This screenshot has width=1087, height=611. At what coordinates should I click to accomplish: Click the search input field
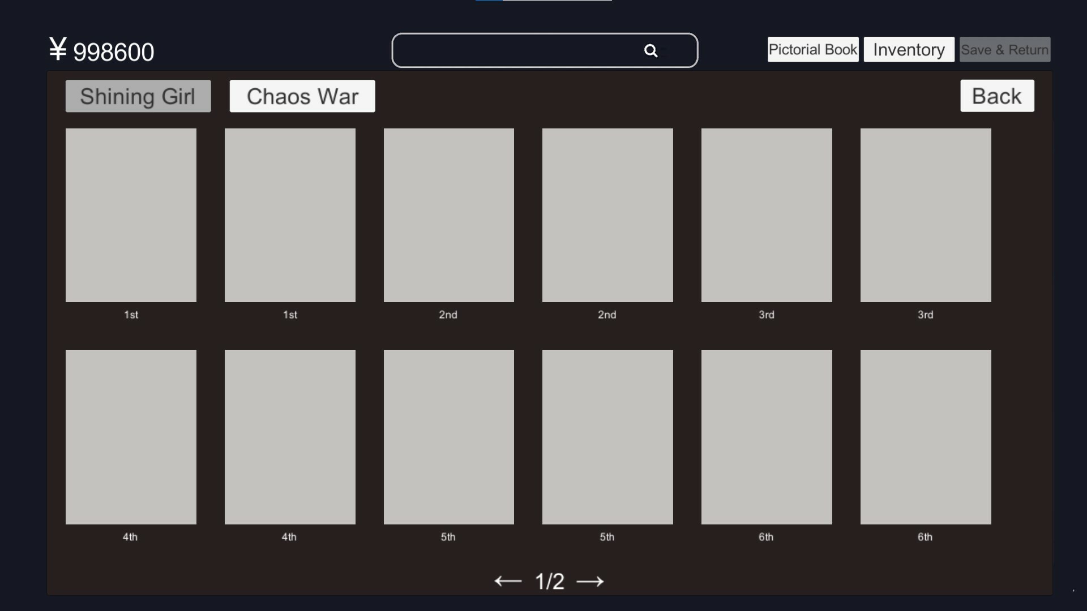[544, 50]
